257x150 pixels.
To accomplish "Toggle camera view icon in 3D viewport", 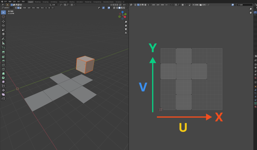I will pos(126,29).
